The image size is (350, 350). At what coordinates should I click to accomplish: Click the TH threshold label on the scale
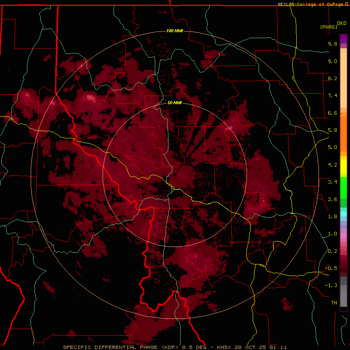(x=334, y=303)
